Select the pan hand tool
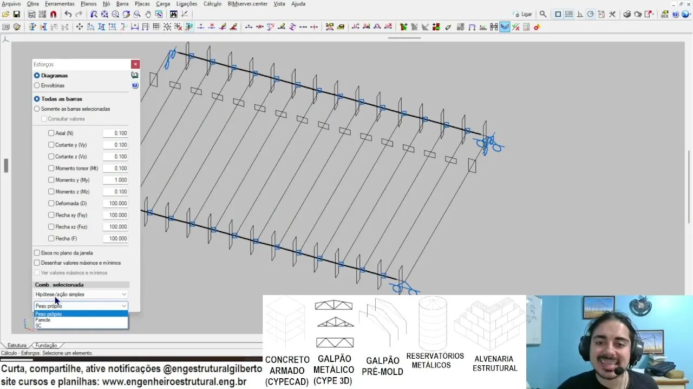Screen dimensions: 693x389 pos(148,15)
